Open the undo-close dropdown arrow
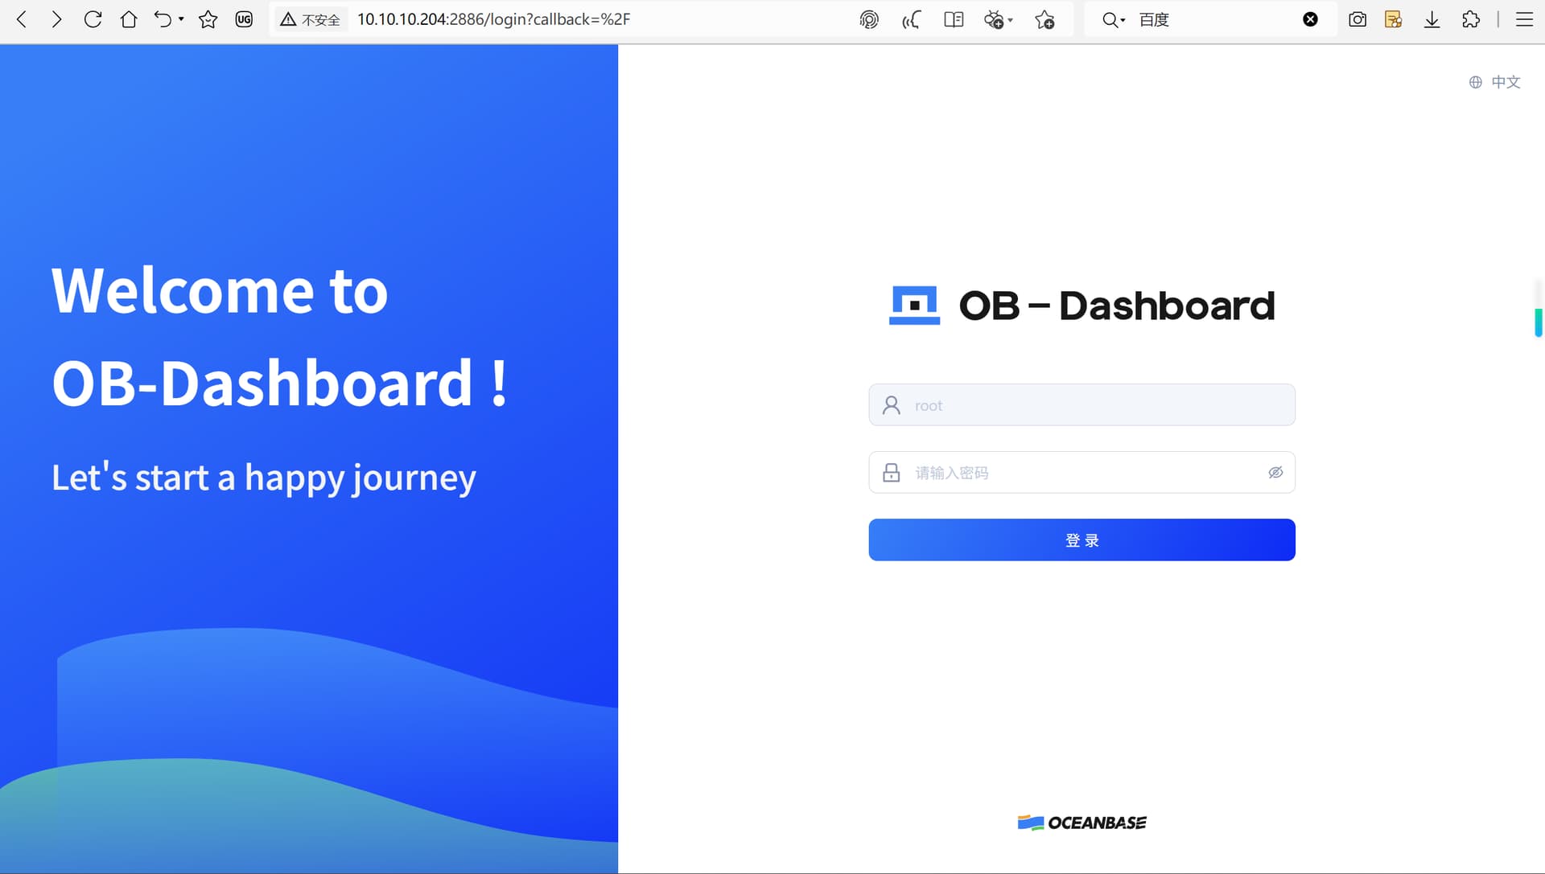This screenshot has height=874, width=1545. [181, 19]
